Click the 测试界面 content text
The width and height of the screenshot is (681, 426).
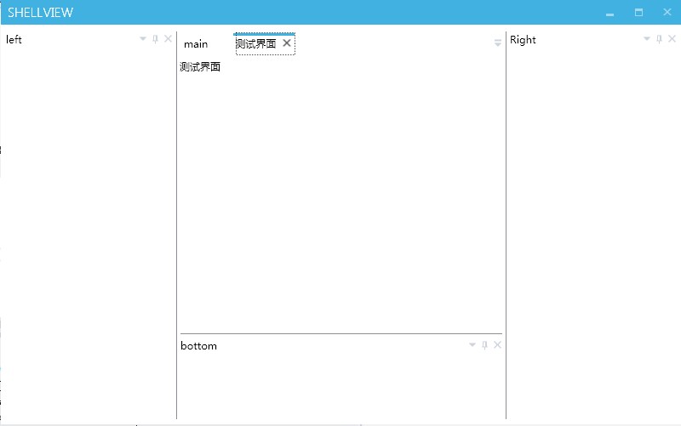(200, 67)
